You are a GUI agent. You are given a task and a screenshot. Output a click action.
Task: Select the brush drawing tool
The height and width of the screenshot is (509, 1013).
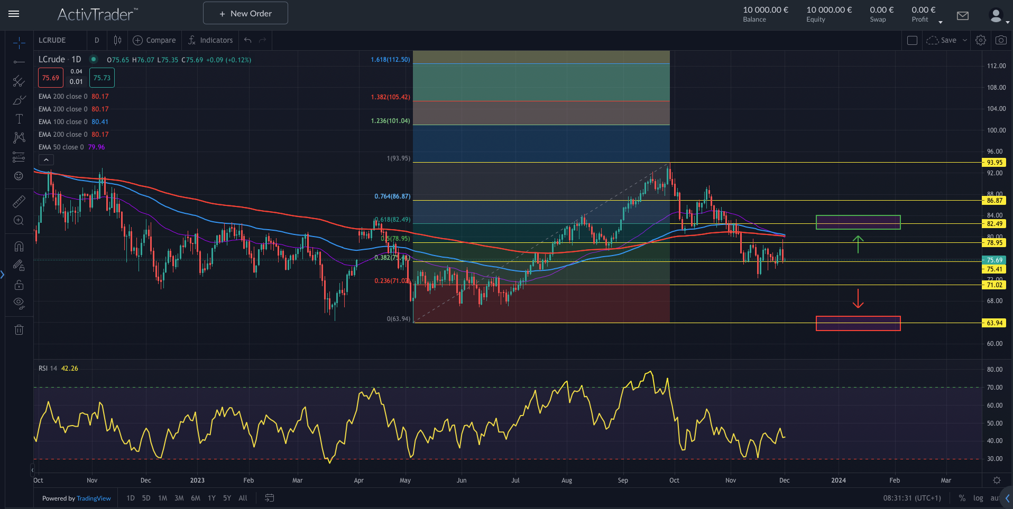[x=19, y=100]
